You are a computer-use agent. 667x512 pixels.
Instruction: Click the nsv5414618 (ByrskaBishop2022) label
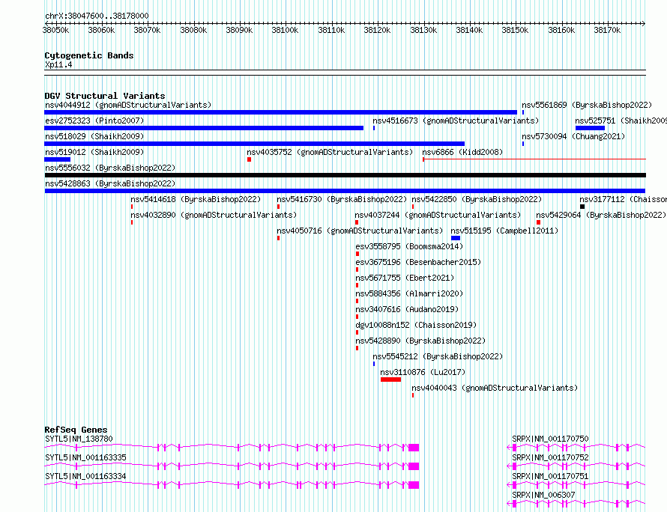point(196,199)
